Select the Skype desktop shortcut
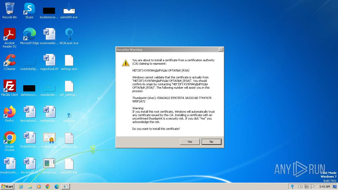The width and height of the screenshot is (338, 190). coord(29,11)
